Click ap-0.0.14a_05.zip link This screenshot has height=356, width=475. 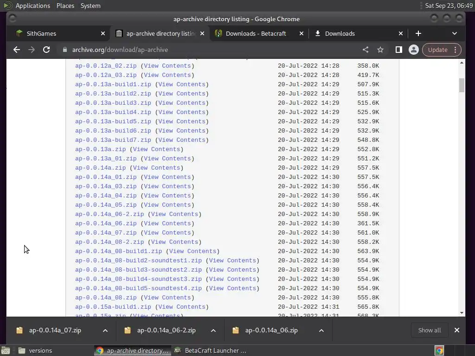[106, 205]
